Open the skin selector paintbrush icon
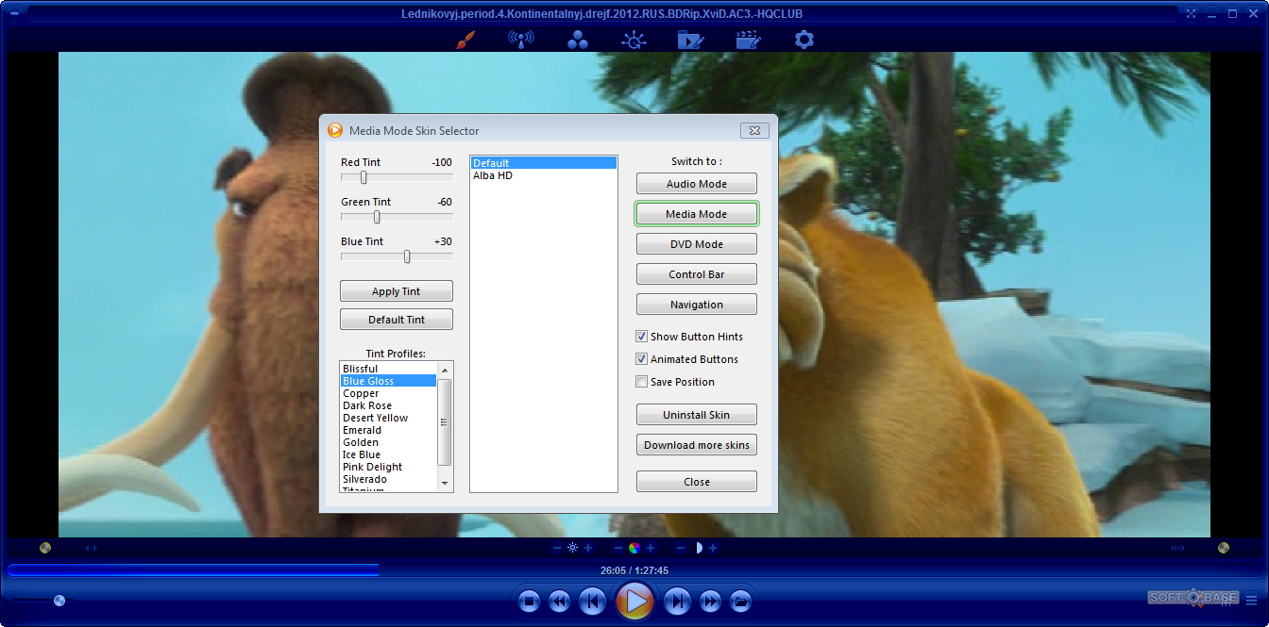This screenshot has width=1269, height=627. tap(465, 40)
